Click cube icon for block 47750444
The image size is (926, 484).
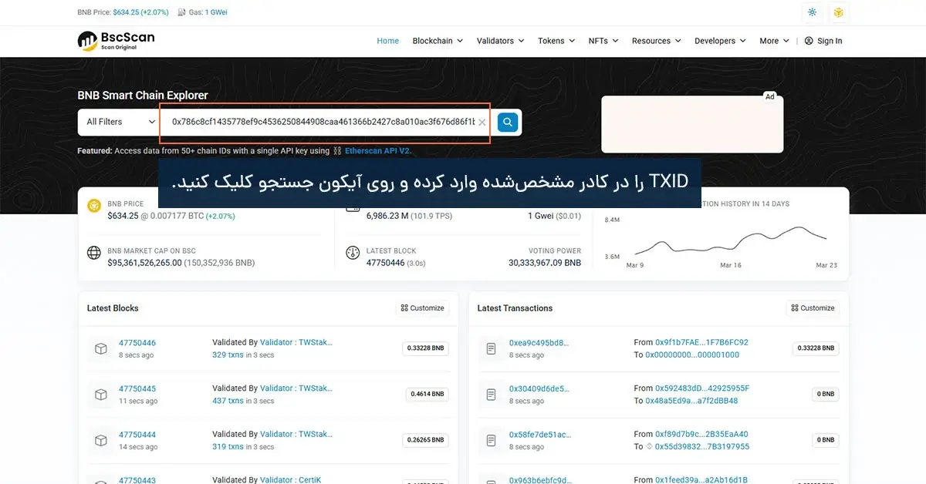100,441
